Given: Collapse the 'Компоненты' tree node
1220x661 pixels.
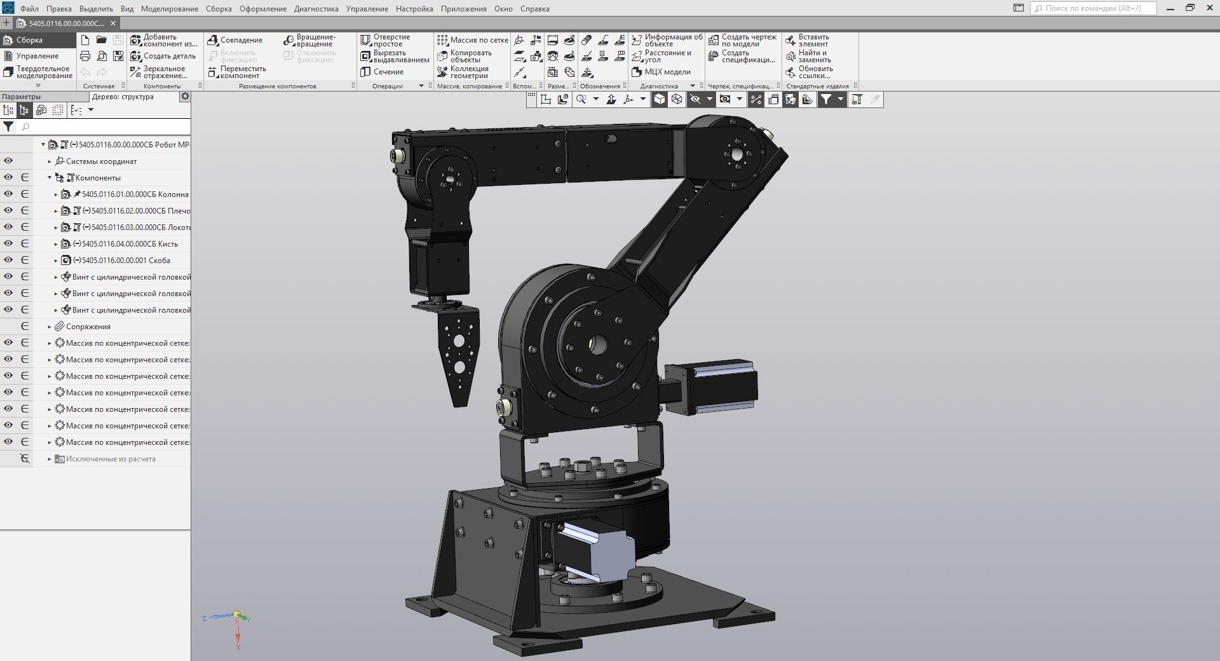Looking at the screenshot, I should coord(50,178).
